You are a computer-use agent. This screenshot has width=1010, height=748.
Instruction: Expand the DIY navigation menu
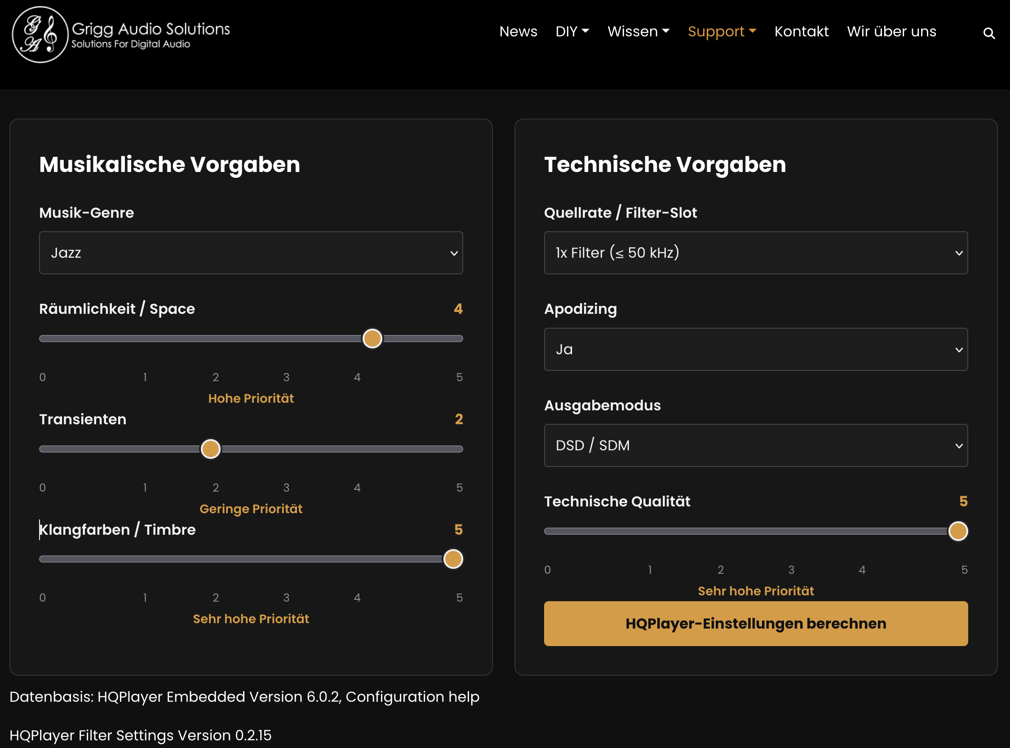(x=572, y=31)
